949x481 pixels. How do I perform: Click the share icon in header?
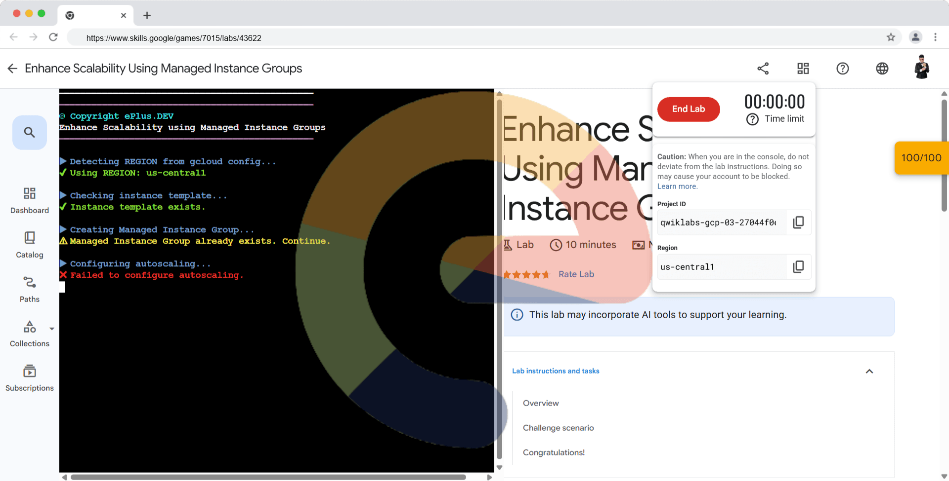tap(763, 69)
